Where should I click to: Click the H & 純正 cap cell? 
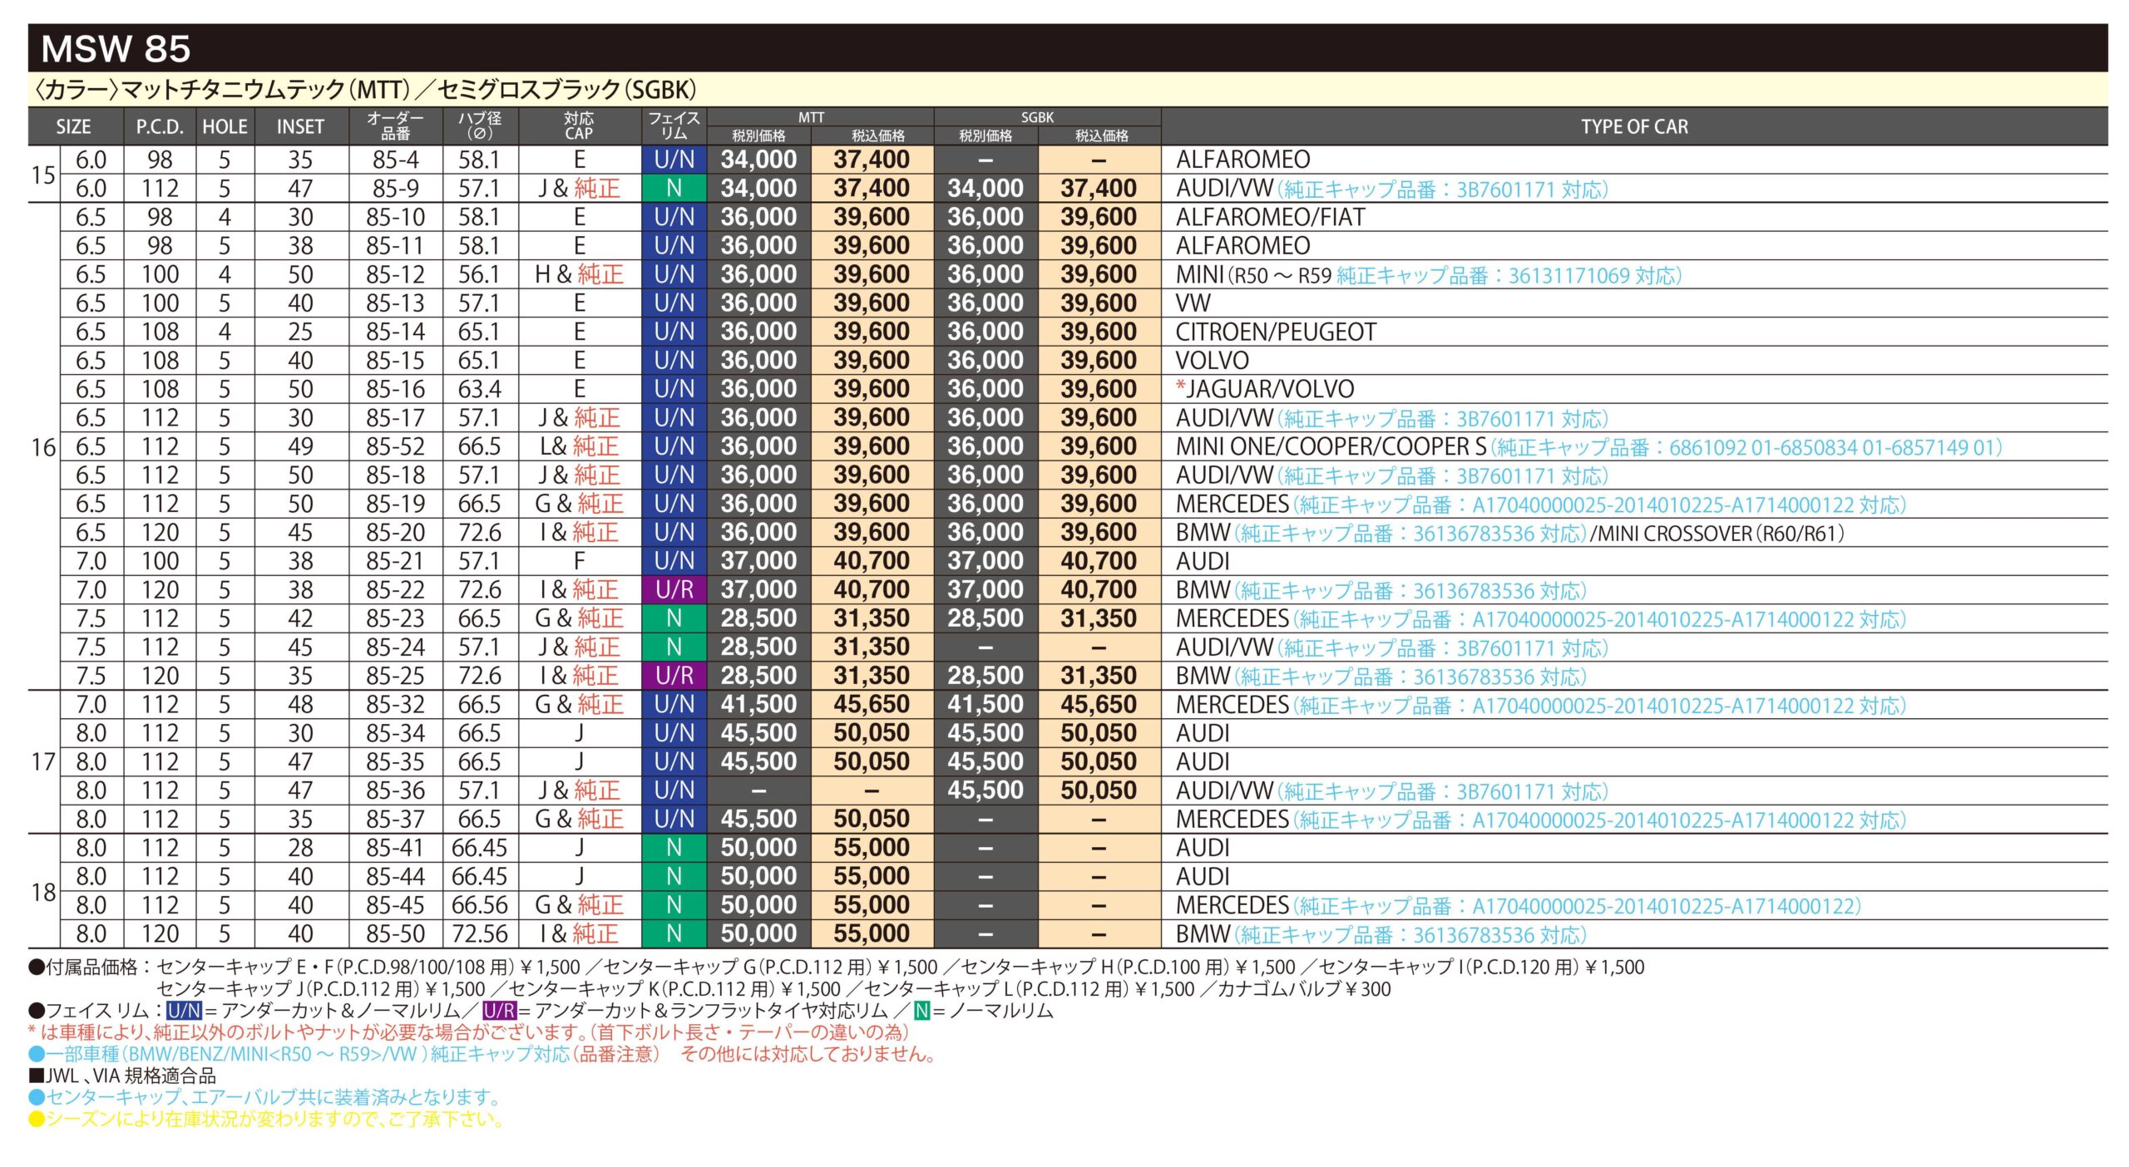click(579, 274)
